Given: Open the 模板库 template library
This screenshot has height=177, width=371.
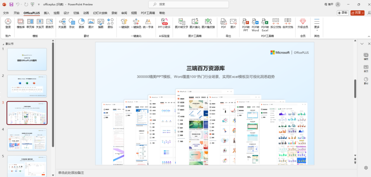Looking at the screenshot, I should pyautogui.click(x=21, y=23).
